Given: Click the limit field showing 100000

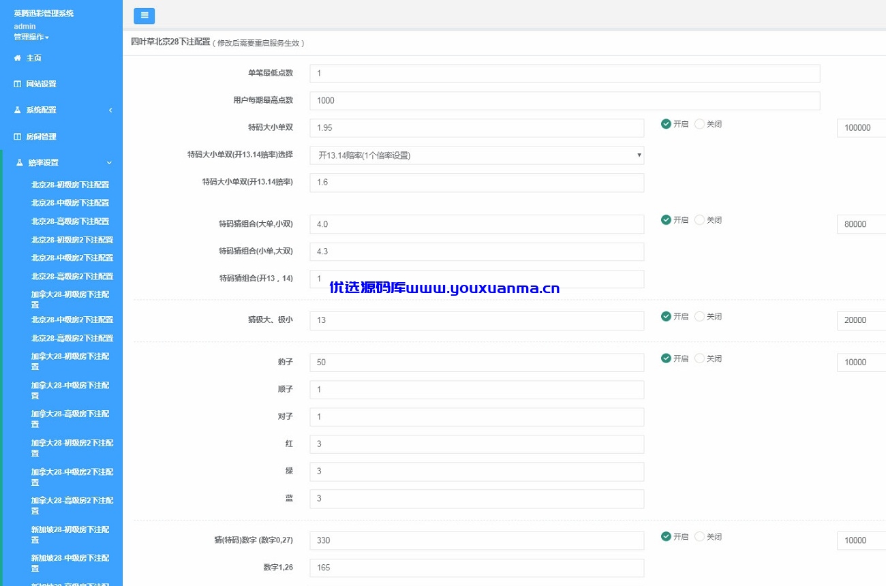Looking at the screenshot, I should [x=861, y=128].
